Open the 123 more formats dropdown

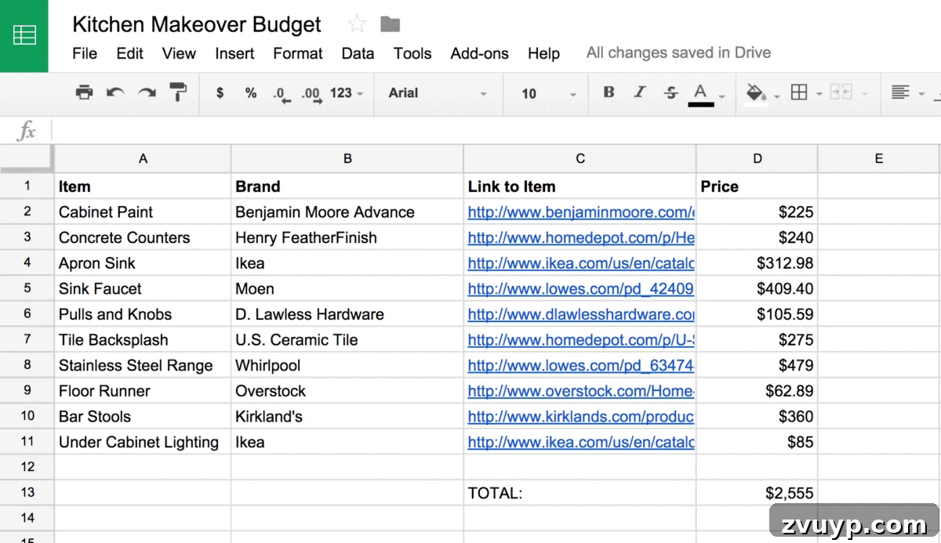[347, 92]
